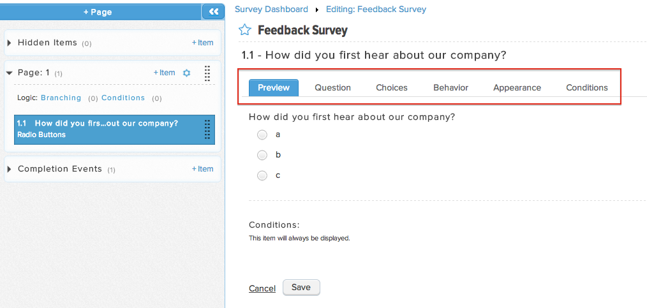This screenshot has height=308, width=647.
Task: Open the Survey Dashboard breadcrumb link
Action: coord(272,9)
